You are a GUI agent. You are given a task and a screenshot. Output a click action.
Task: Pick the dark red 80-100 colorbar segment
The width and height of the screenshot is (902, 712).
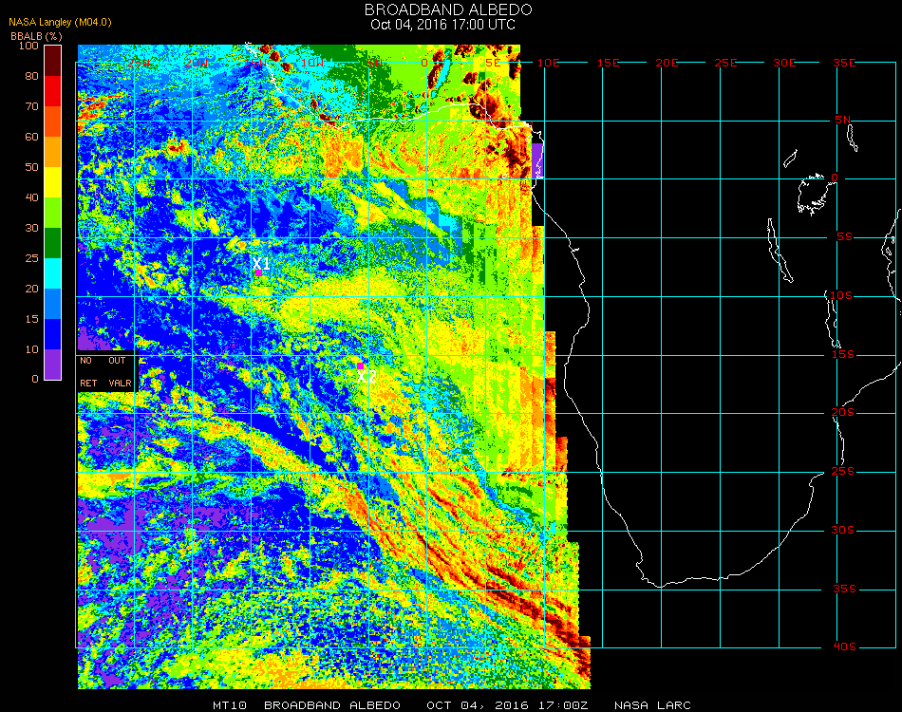(x=53, y=60)
